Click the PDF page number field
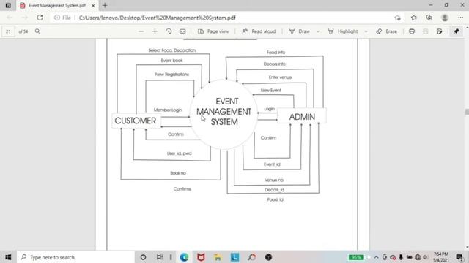This screenshot has width=469, height=263. [x=8, y=31]
